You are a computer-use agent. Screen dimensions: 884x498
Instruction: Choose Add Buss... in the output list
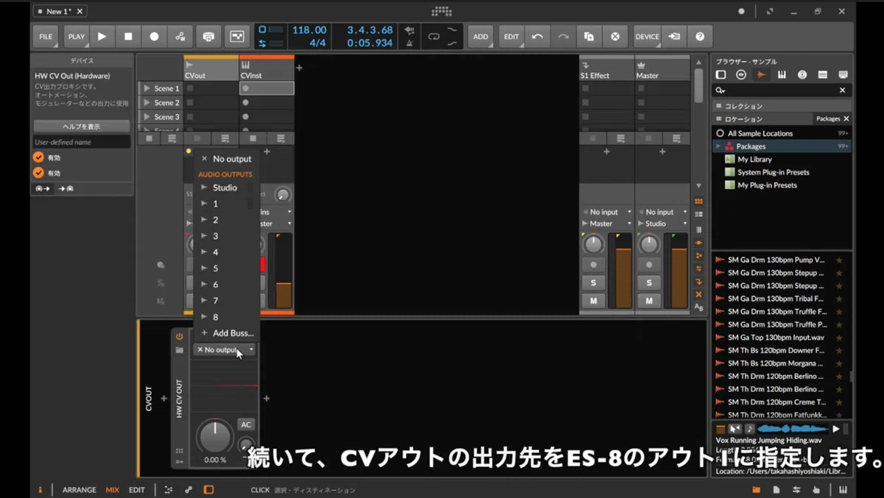tap(227, 333)
